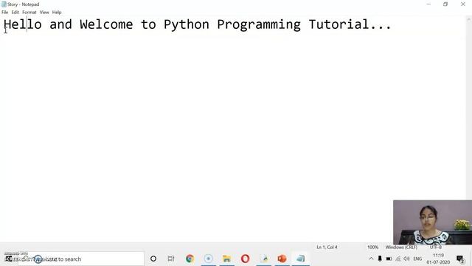Click the word Tutorial in the text
Viewport: 472px width, 266px height.
point(339,24)
